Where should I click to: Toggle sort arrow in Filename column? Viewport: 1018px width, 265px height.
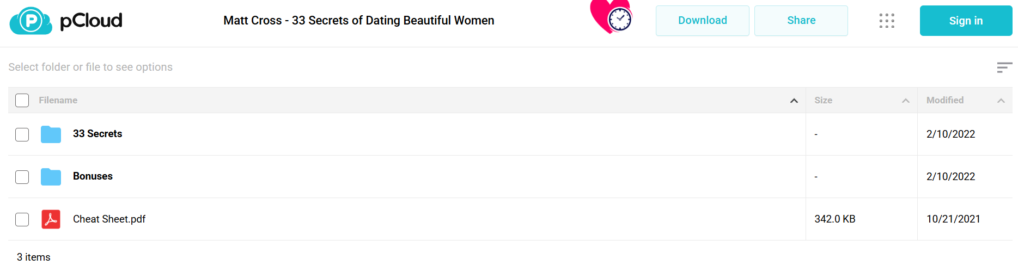(794, 101)
